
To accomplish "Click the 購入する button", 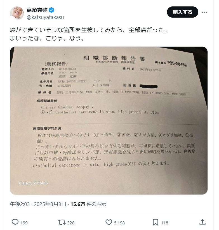I will 182,12.
